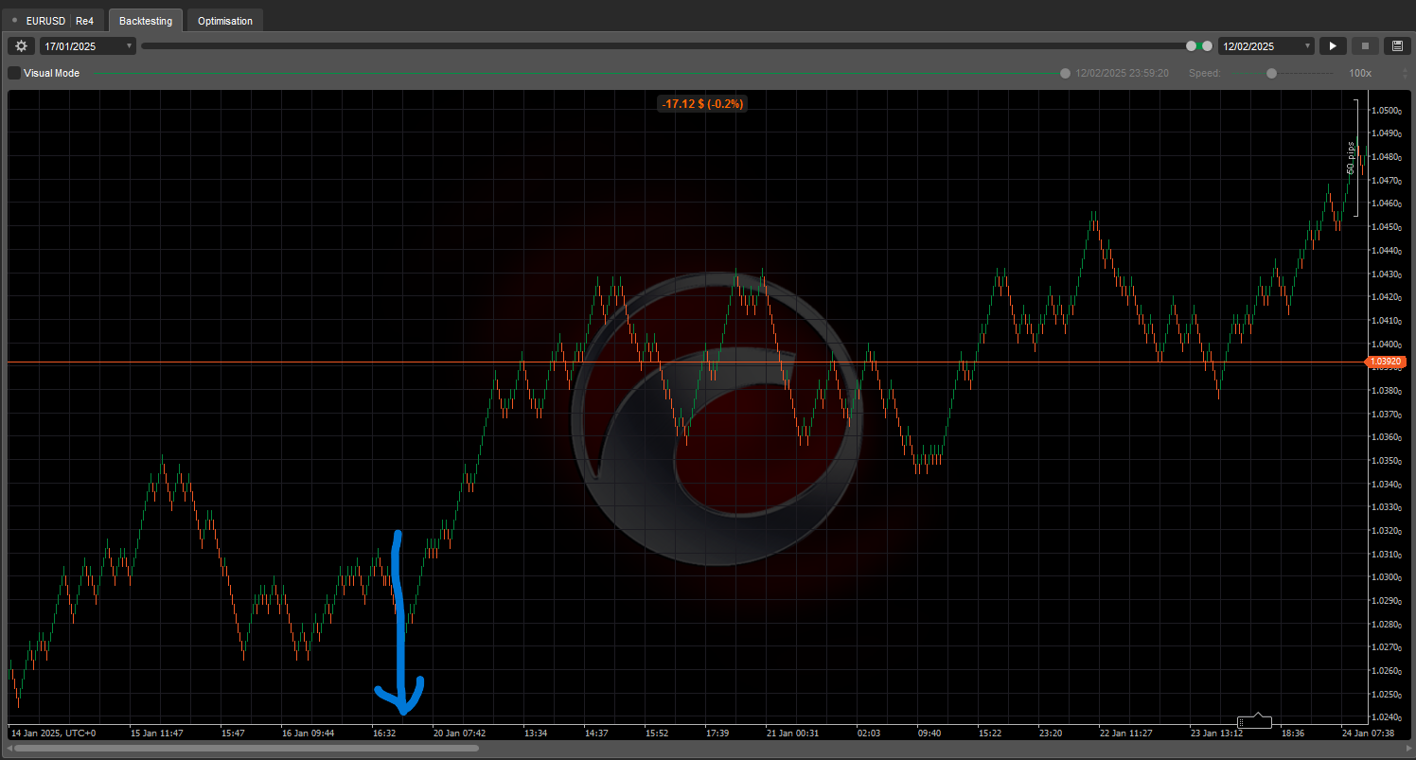The height and width of the screenshot is (760, 1416).
Task: Click the 60 pips scale indicator
Action: (1352, 158)
